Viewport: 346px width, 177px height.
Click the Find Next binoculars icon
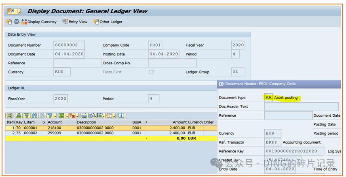[x=42, y=115]
